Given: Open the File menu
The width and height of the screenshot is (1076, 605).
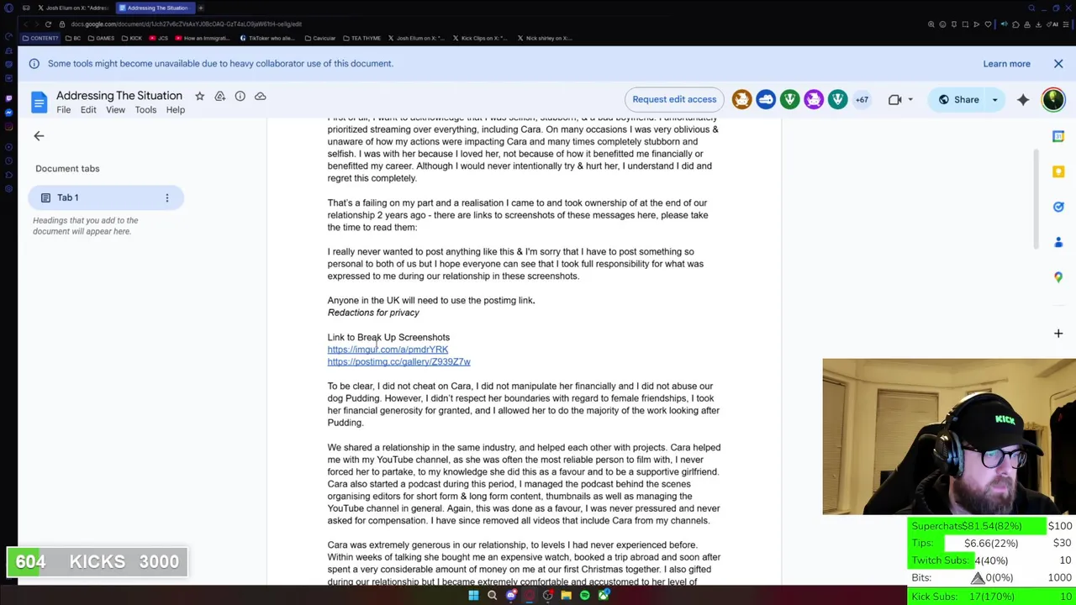Looking at the screenshot, I should click(63, 110).
